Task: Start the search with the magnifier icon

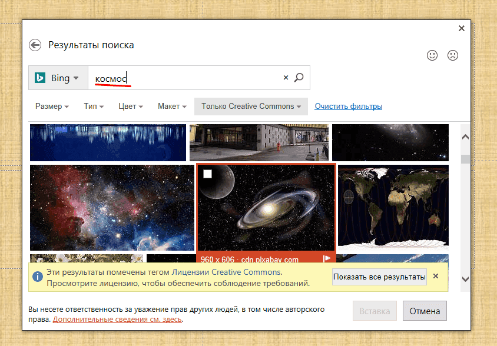Action: 299,77
